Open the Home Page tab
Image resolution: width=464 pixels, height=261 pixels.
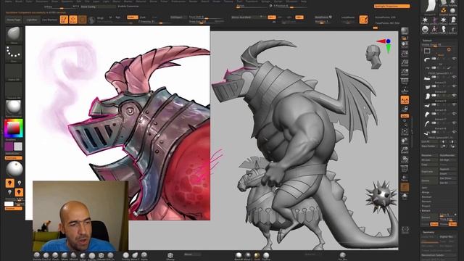(x=14, y=20)
